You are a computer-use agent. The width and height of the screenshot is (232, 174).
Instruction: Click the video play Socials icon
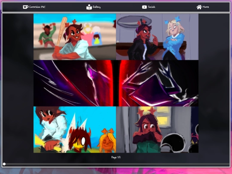[144, 7]
